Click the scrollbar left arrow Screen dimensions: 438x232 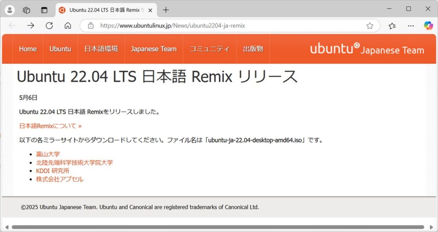coord(7,227)
